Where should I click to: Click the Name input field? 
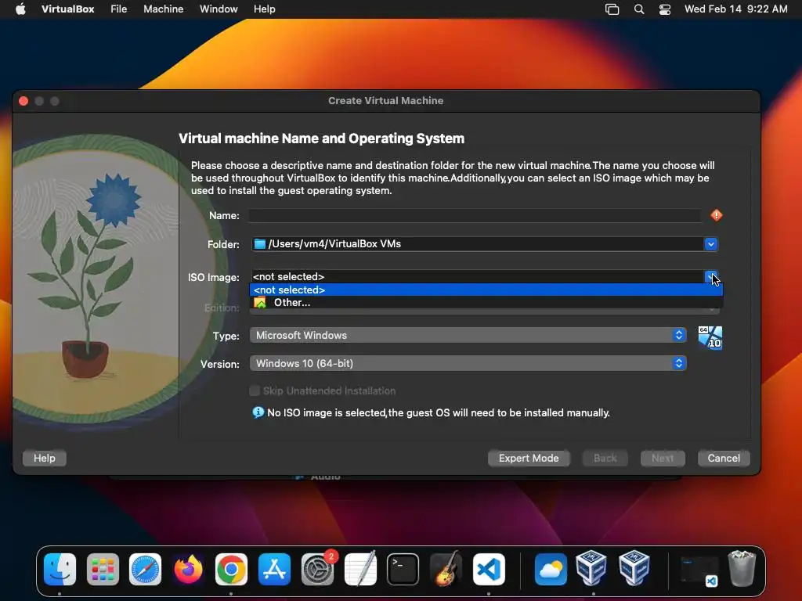(475, 216)
